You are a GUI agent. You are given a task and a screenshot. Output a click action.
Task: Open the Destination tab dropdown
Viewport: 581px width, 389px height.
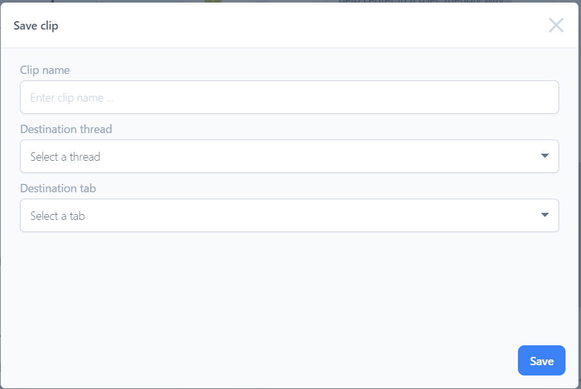[x=290, y=215]
